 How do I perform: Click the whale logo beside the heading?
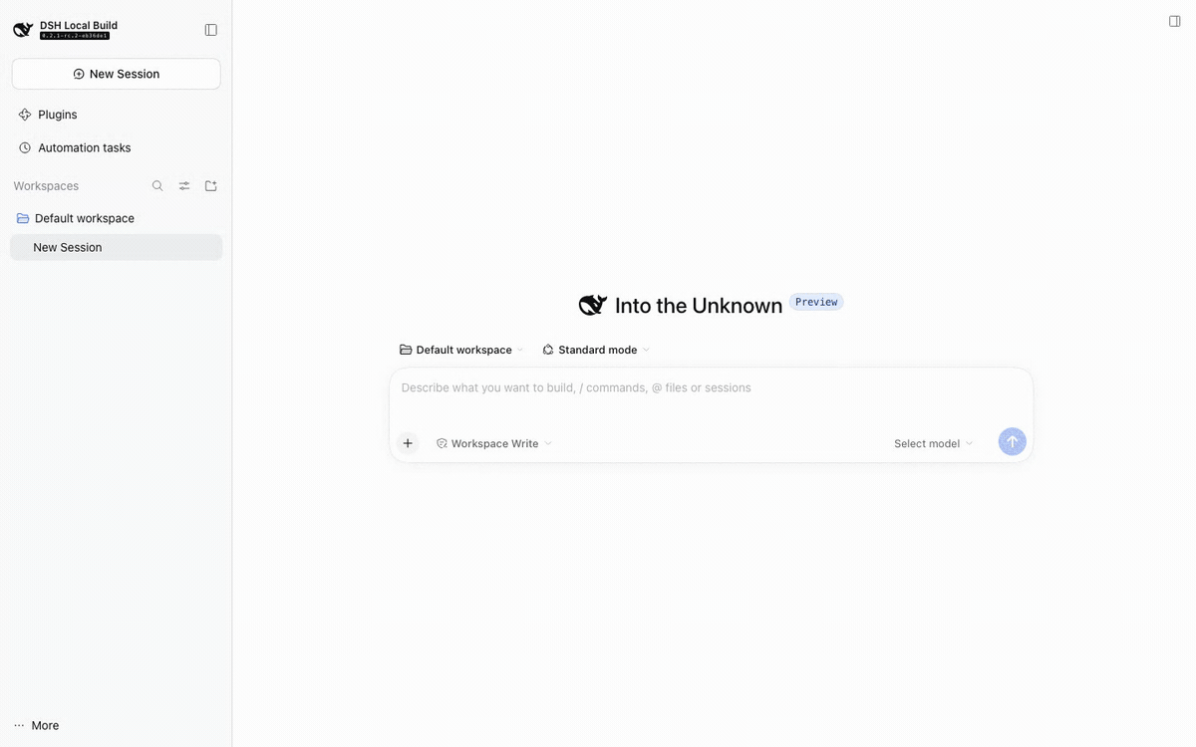(593, 305)
